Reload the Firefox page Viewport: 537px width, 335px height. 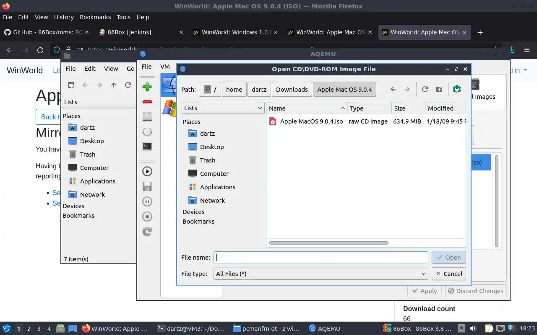pos(40,50)
